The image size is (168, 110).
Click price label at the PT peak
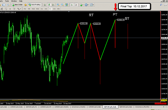pos(121,20)
